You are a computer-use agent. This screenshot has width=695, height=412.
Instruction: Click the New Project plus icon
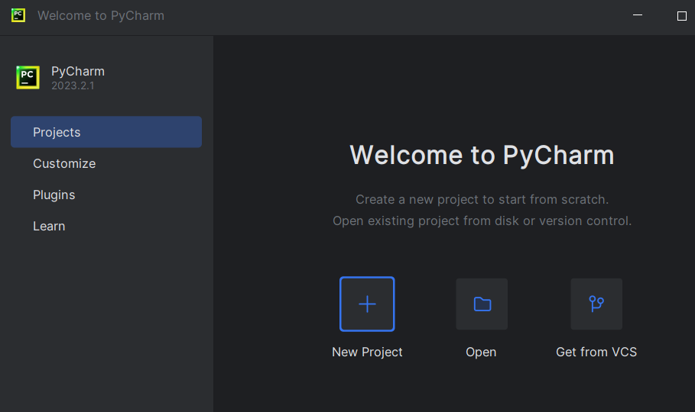(x=367, y=304)
